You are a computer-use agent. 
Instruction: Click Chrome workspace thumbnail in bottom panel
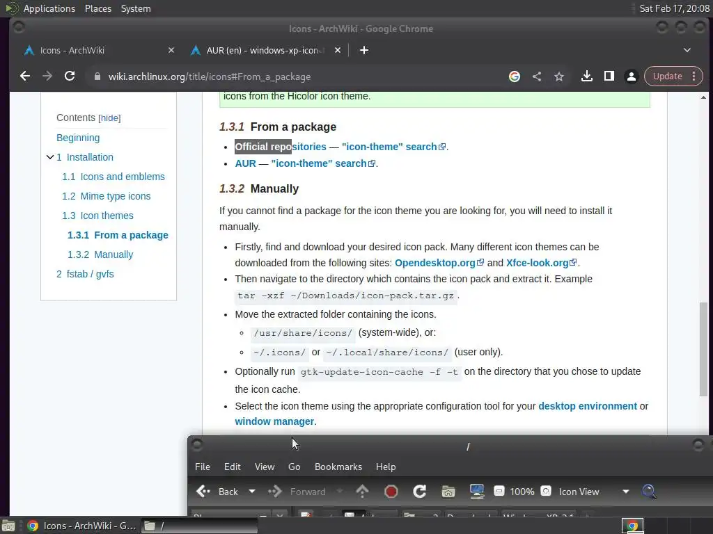click(x=632, y=526)
